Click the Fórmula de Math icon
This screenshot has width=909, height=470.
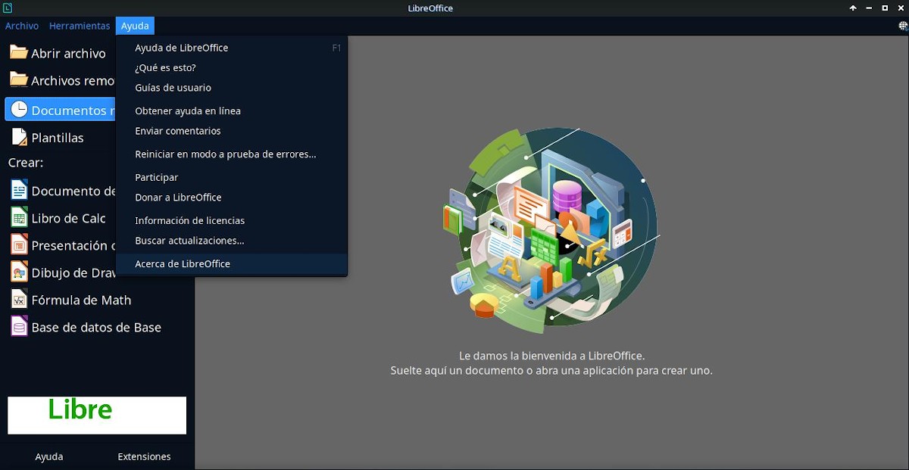tap(19, 300)
